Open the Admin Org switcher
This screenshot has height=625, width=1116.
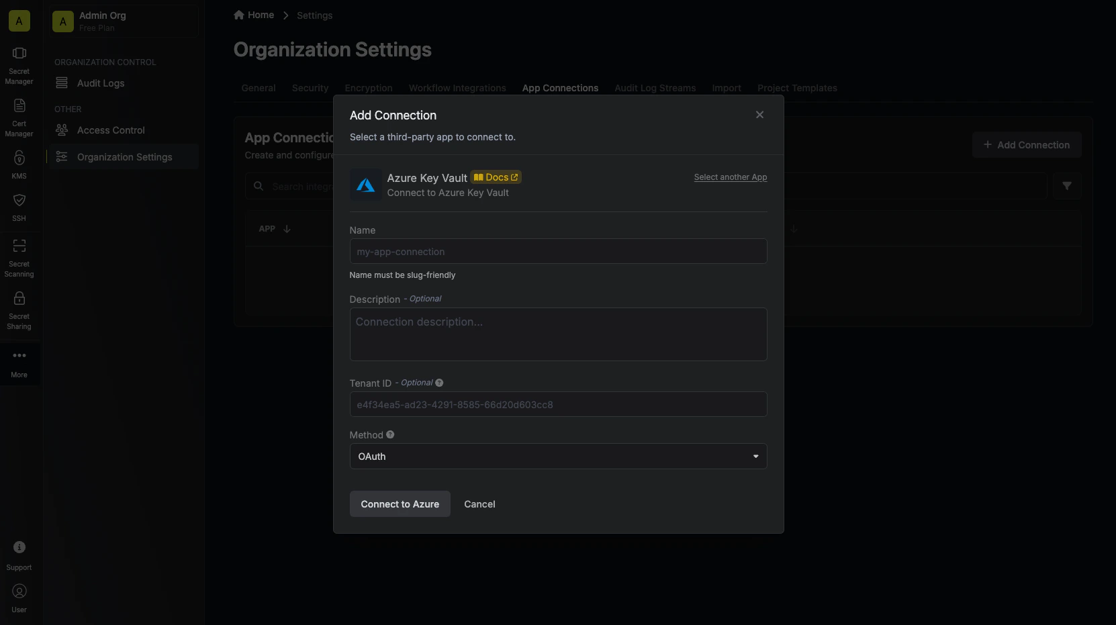(124, 21)
